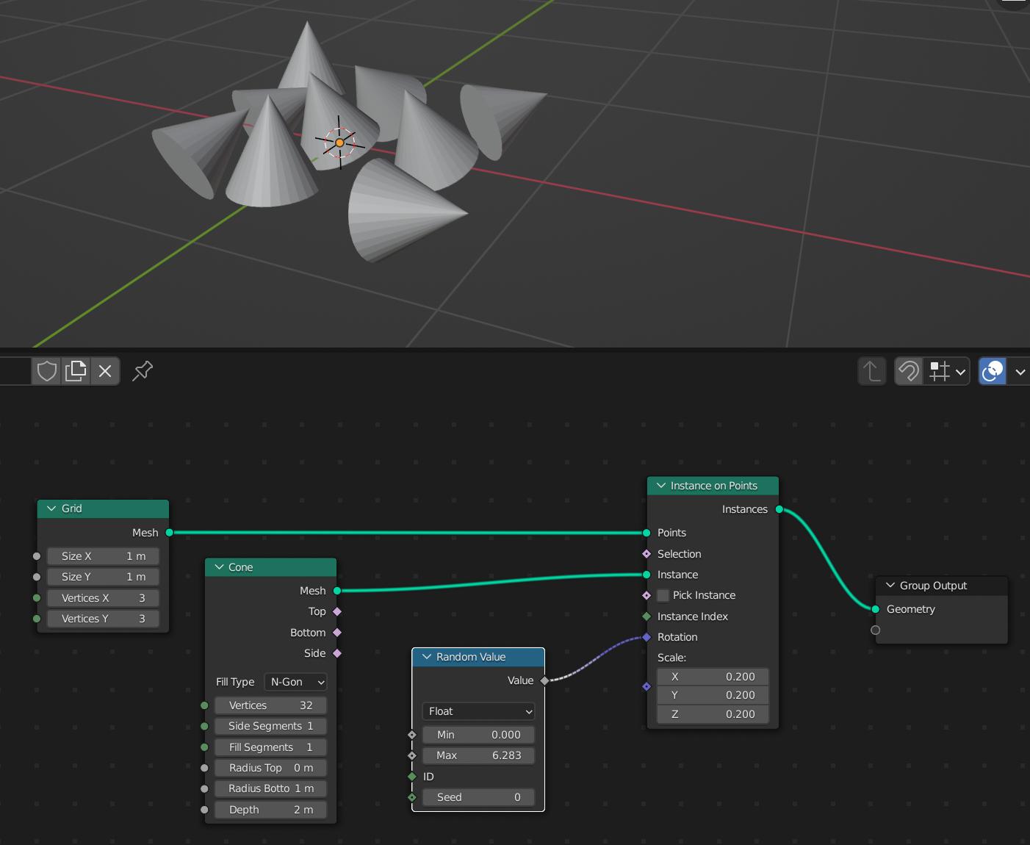Click the Cone Side output socket
This screenshot has height=845, width=1030.
337,653
